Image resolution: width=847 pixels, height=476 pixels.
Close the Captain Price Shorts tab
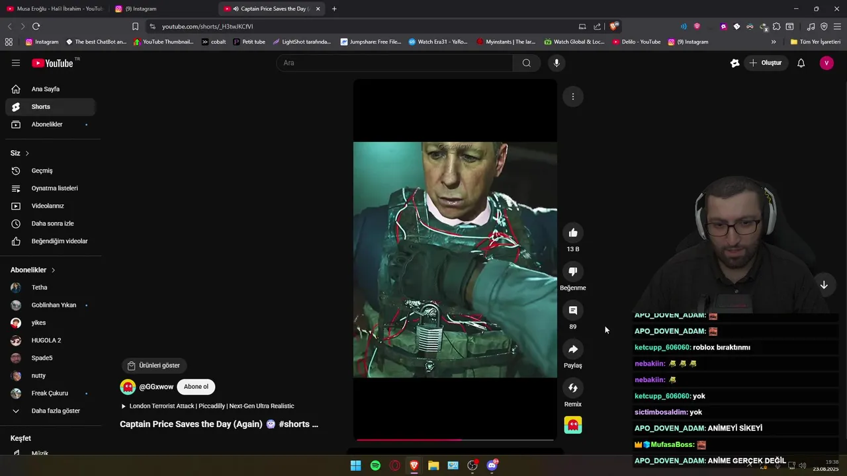point(318,9)
